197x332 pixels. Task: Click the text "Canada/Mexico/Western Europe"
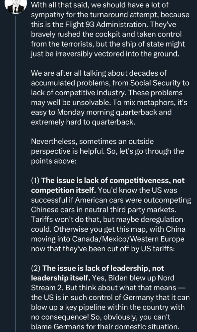click(x=128, y=239)
